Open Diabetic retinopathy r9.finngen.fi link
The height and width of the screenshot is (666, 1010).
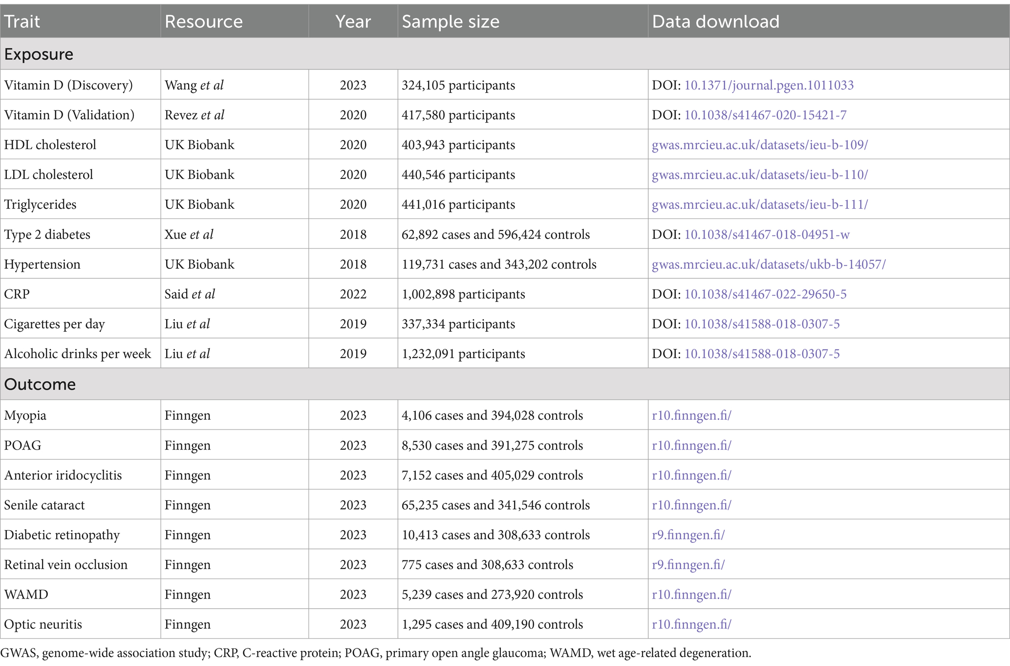(688, 535)
